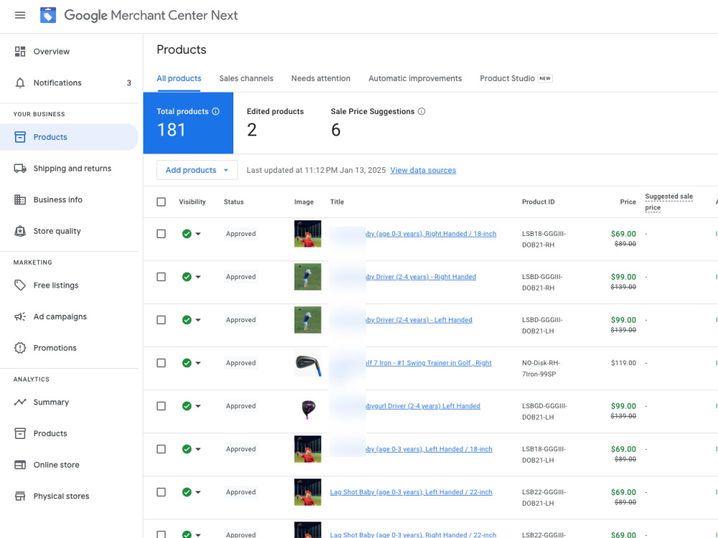The width and height of the screenshot is (718, 538).
Task: Click the Physical stores storefront icon
Action: tap(20, 496)
